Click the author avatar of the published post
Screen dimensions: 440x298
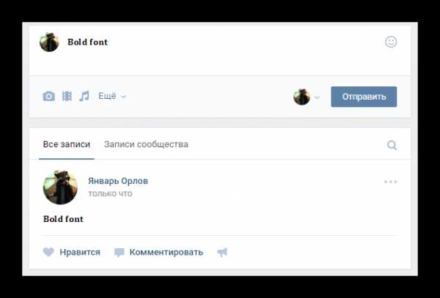pos(60,187)
